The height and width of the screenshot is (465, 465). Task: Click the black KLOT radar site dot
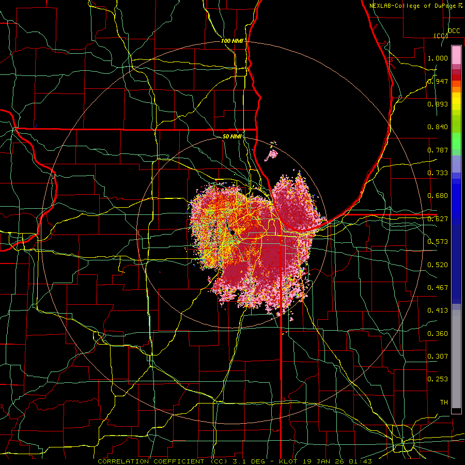(233, 233)
